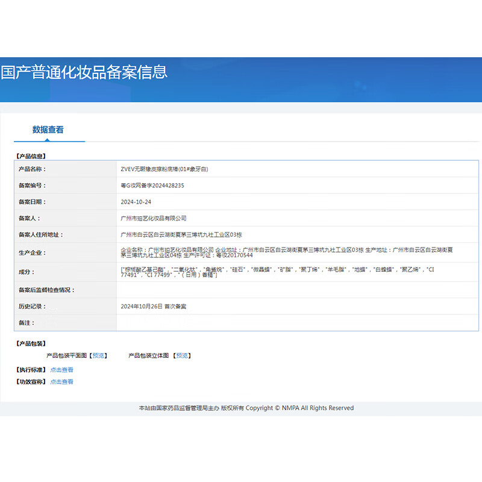Click 预览 link for 产品包装平面图

tap(98, 355)
